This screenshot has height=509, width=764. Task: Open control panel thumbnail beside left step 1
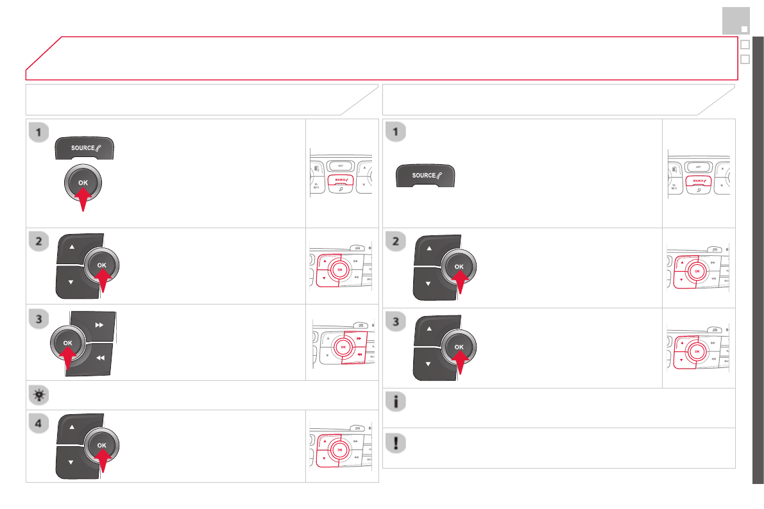click(341, 173)
